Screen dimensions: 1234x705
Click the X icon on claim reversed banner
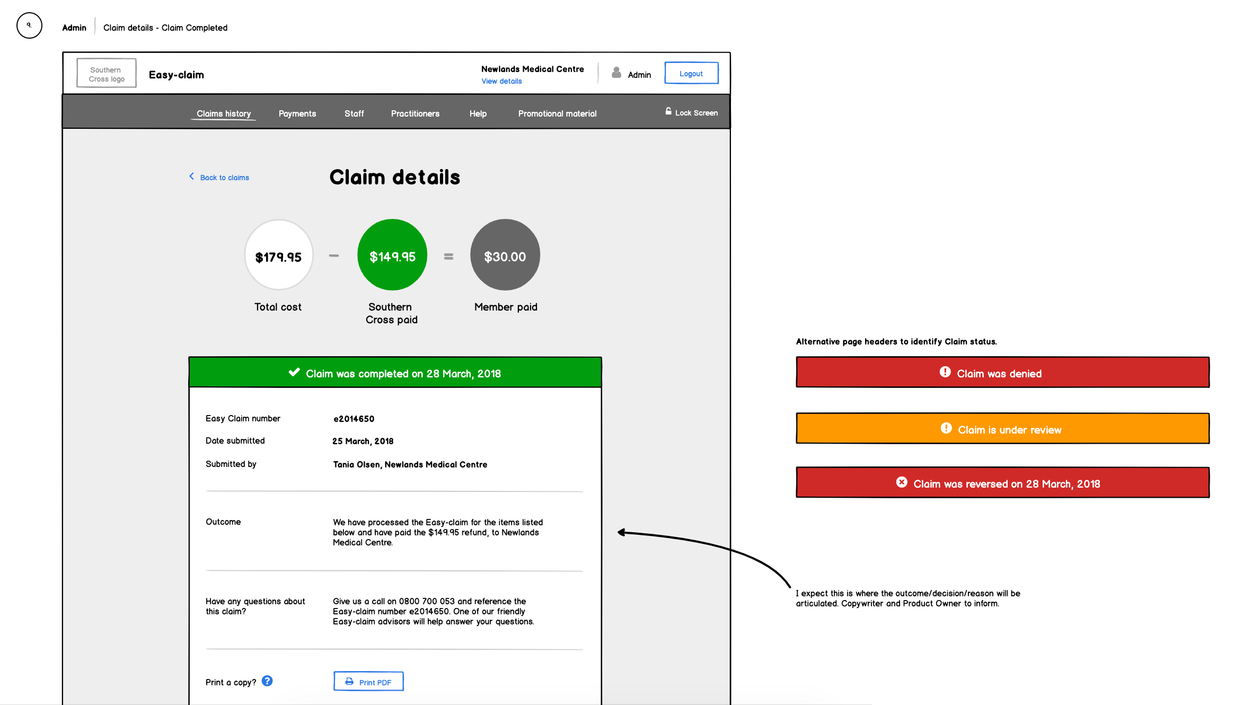tap(902, 482)
